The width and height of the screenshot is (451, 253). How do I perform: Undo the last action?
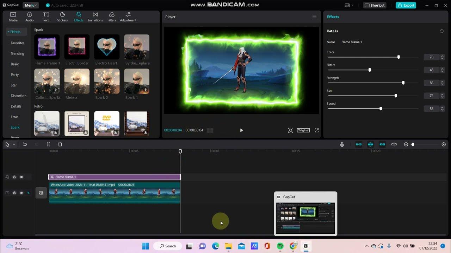coord(25,144)
